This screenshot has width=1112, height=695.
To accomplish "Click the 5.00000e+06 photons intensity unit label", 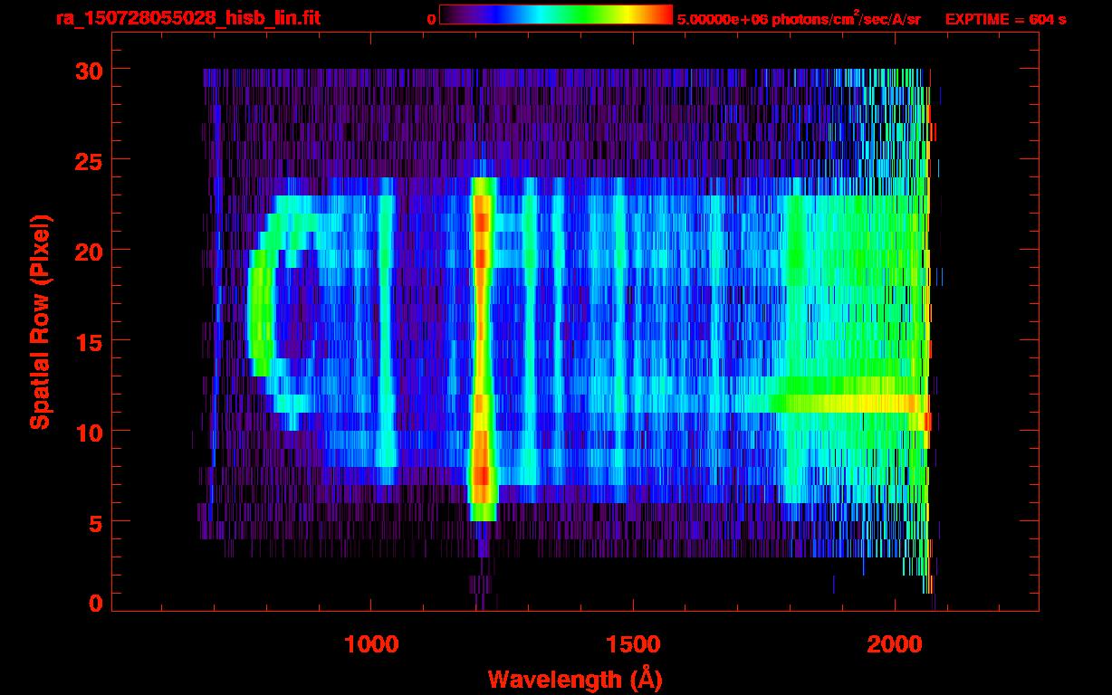I will 799,19.
